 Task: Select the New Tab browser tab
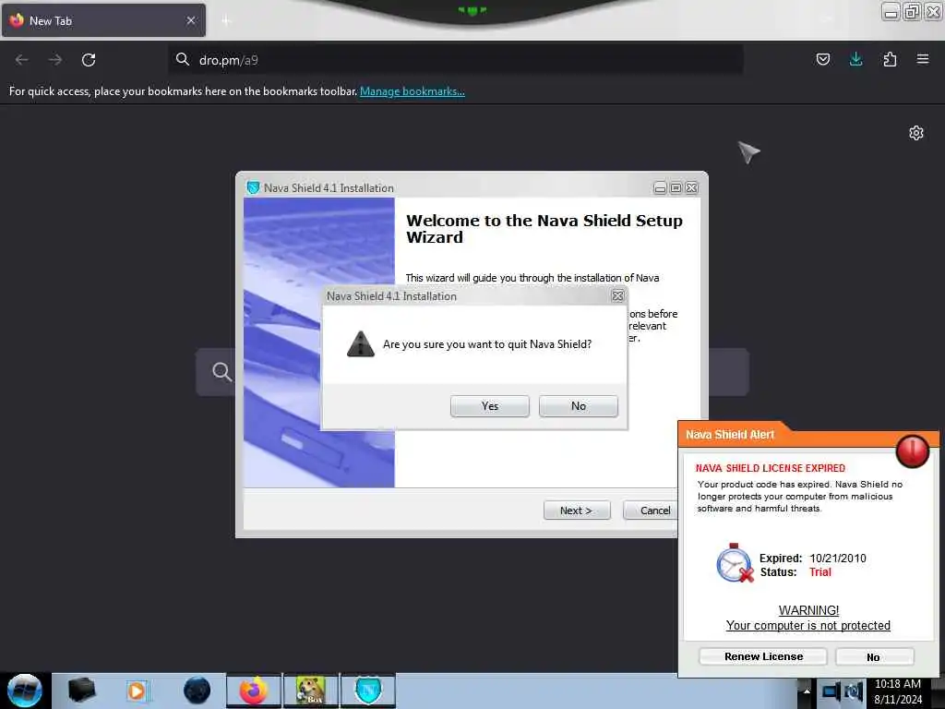click(103, 20)
